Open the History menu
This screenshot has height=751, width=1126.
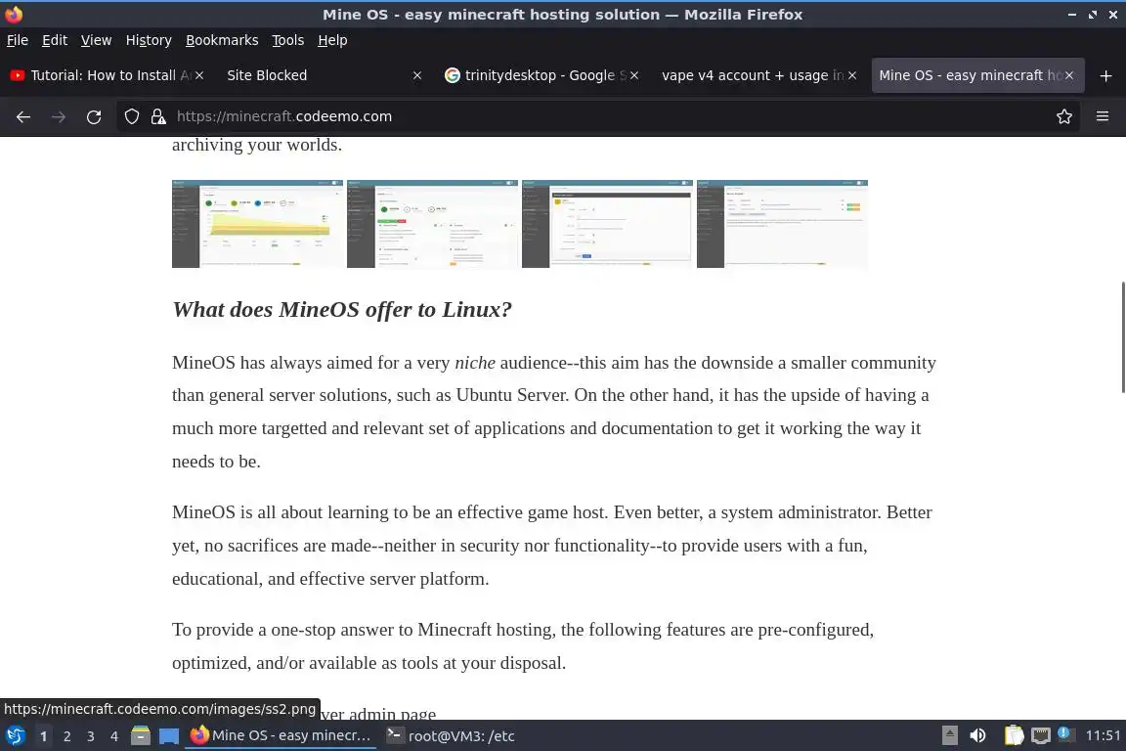tap(149, 40)
